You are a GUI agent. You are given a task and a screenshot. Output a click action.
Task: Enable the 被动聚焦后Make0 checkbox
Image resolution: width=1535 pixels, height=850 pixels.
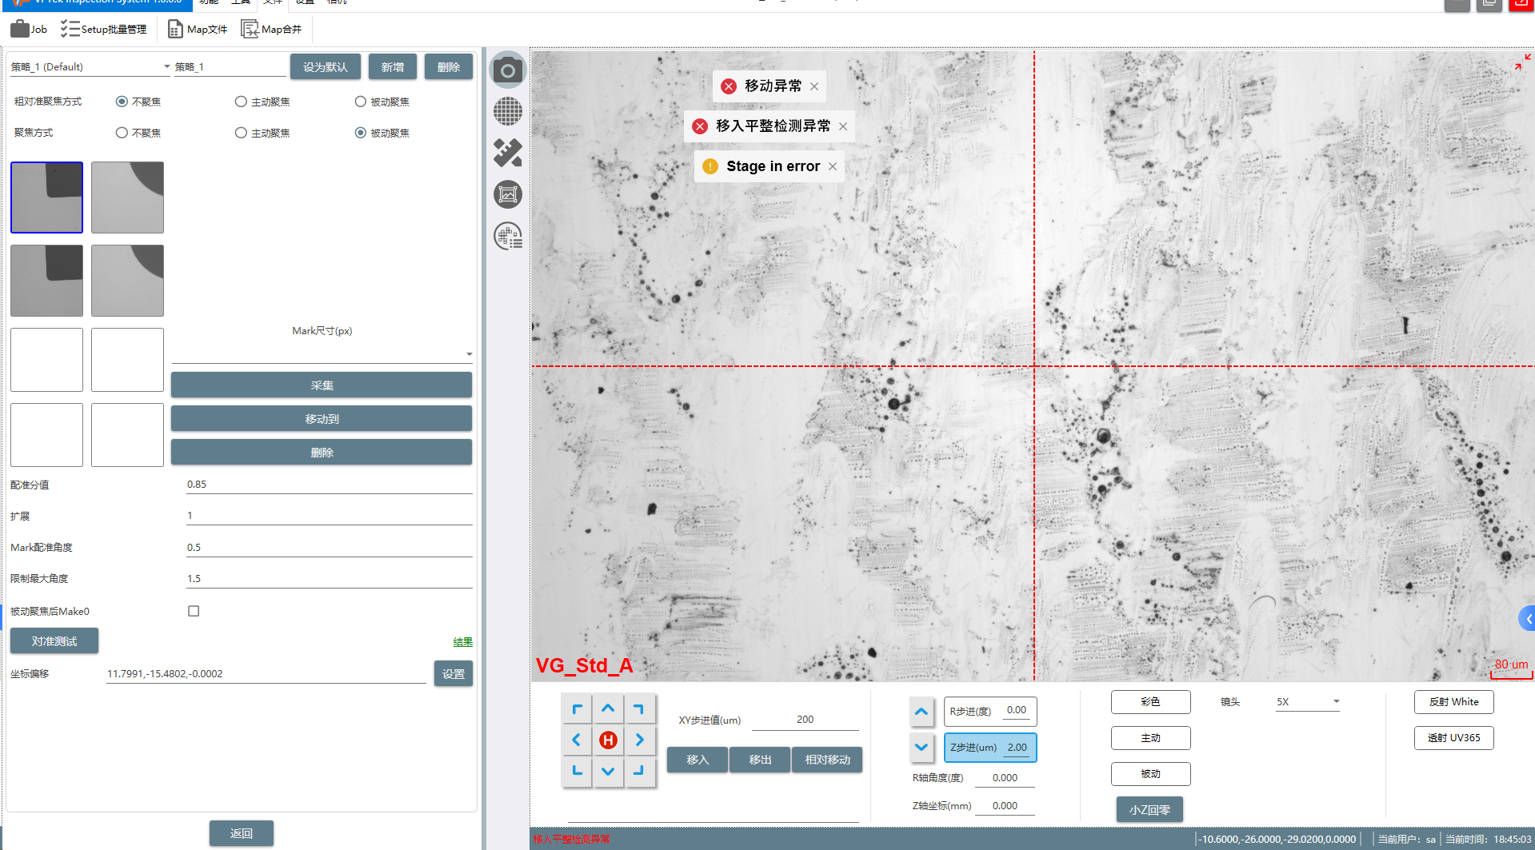(x=194, y=611)
